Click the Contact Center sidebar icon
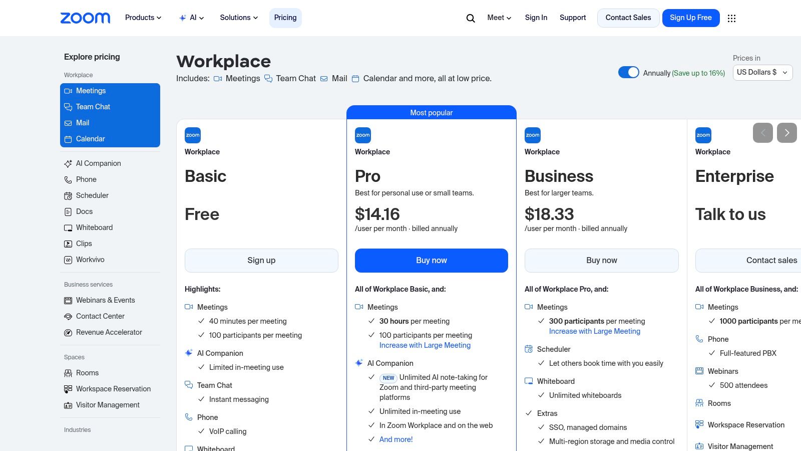This screenshot has width=801, height=451. (68, 316)
